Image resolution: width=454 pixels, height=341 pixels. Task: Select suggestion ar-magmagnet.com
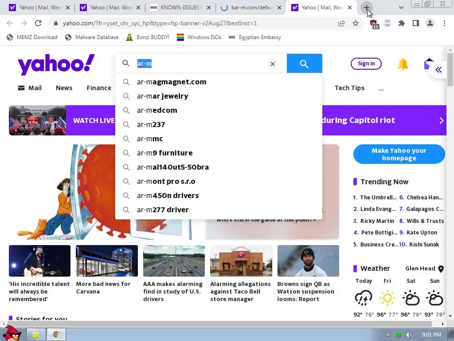click(219, 82)
